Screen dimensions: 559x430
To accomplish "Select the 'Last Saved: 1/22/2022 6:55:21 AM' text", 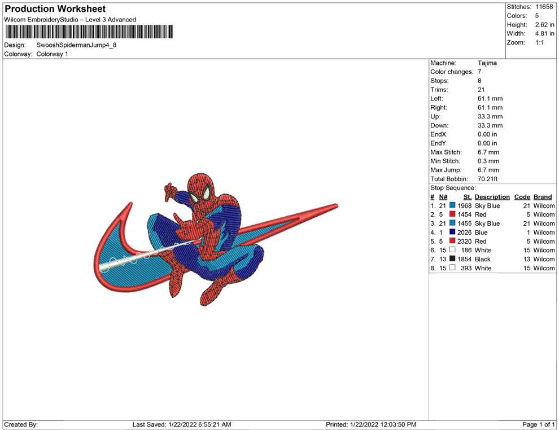I will 182,424.
